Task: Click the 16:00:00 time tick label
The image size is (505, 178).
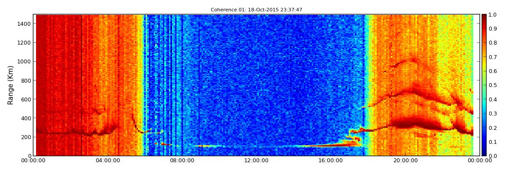Action: [330, 161]
